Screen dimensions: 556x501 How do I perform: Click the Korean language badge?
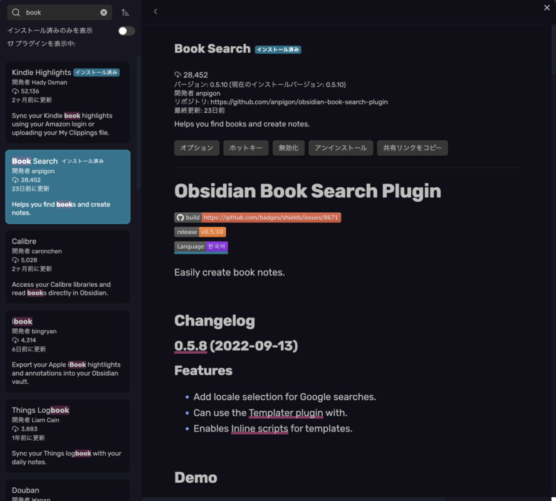(201, 247)
